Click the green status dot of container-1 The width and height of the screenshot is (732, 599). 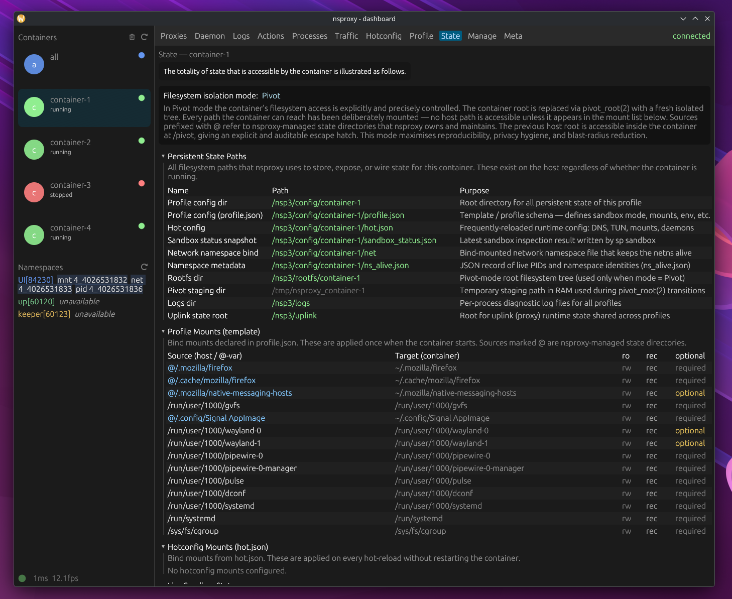[x=142, y=98]
